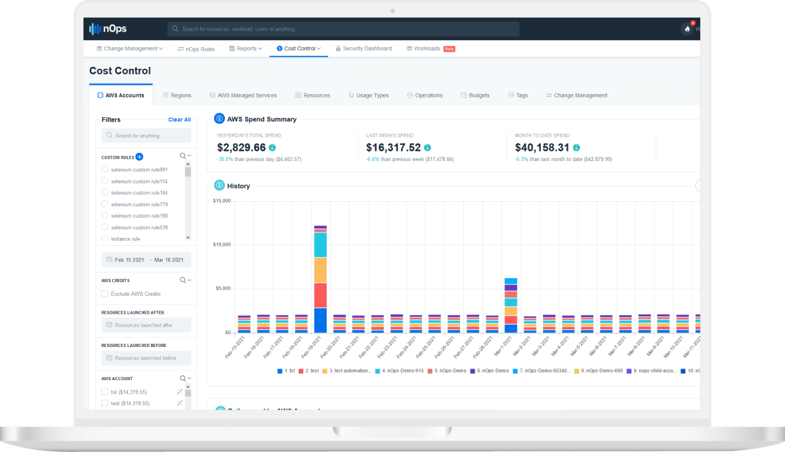Select selenium custom rule190 radio button
785x452 pixels.
[104, 215]
